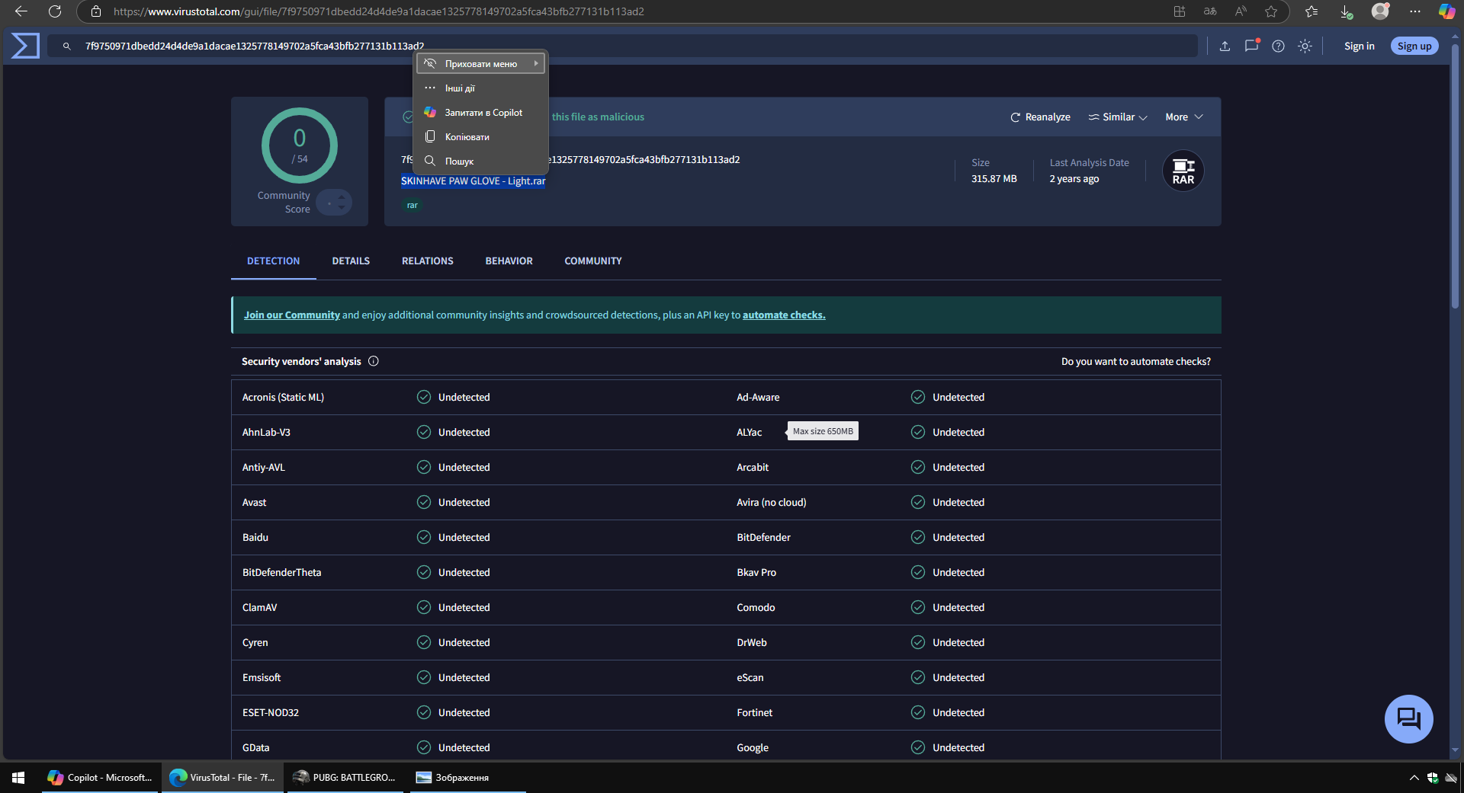Expand the Similar dropdown
Screen dimensions: 1464x793
click(1118, 117)
